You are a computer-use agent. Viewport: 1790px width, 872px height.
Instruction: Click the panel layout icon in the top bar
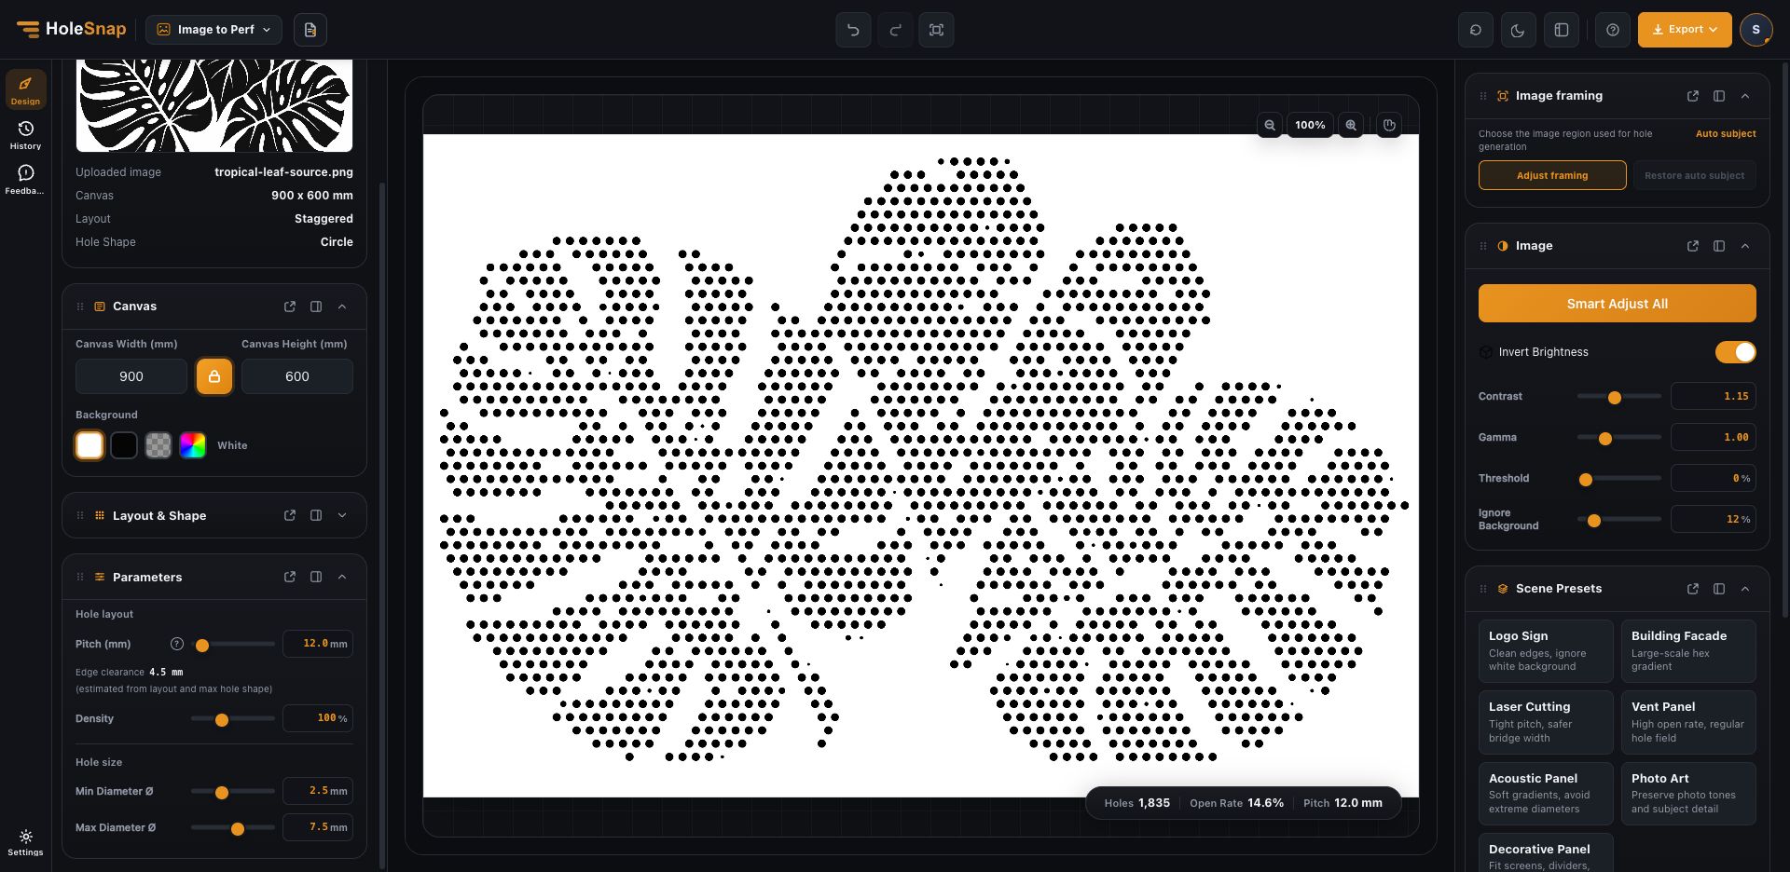(1562, 30)
